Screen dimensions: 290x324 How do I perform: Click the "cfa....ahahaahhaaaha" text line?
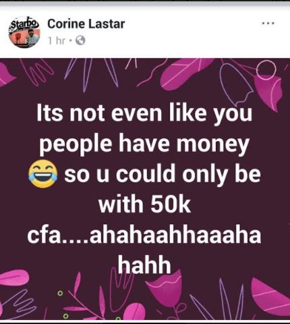[x=144, y=236]
